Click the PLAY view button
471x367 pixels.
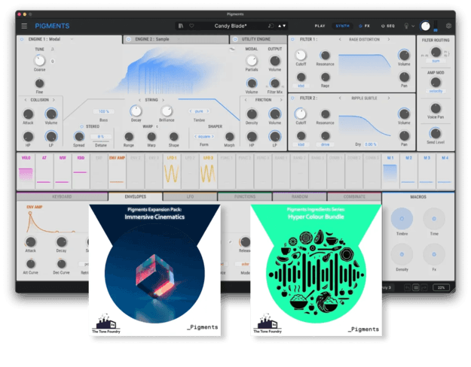(320, 26)
